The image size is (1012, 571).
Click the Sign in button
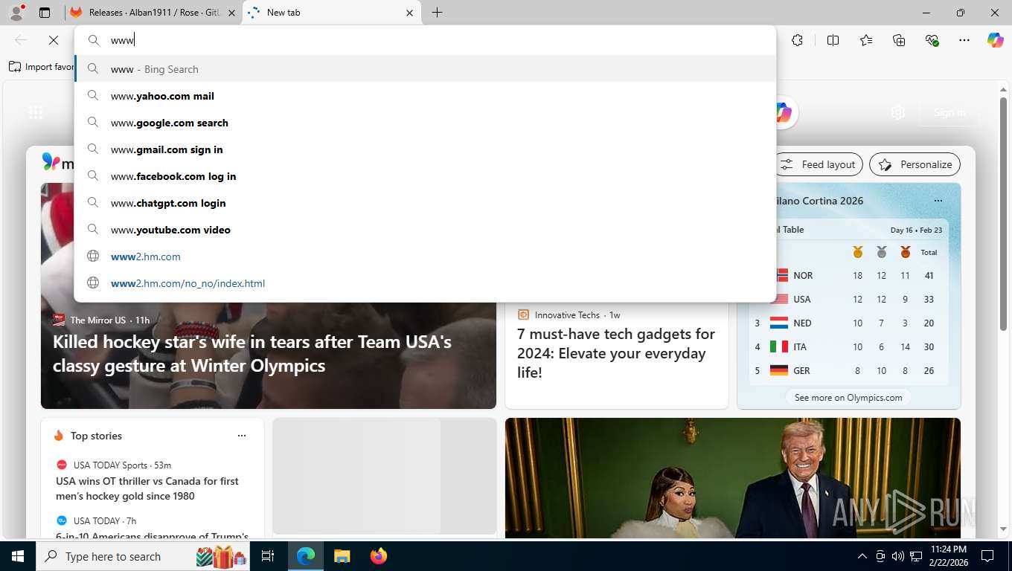coord(949,112)
